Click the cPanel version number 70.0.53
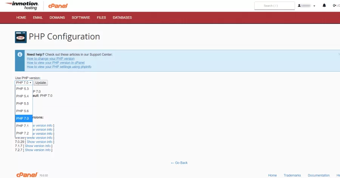Image resolution: width=340 pixels, height=178 pixels. [x=43, y=175]
